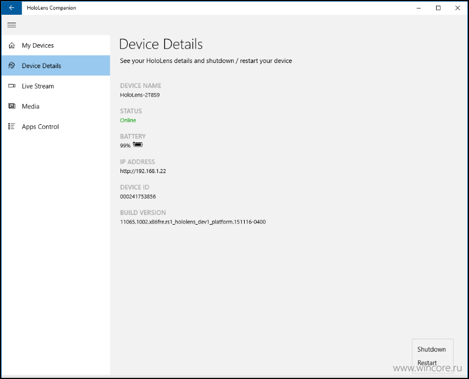Screen dimensions: 469x379
Task: Click the IP address http://192.168.1.22
Action: tap(143, 171)
